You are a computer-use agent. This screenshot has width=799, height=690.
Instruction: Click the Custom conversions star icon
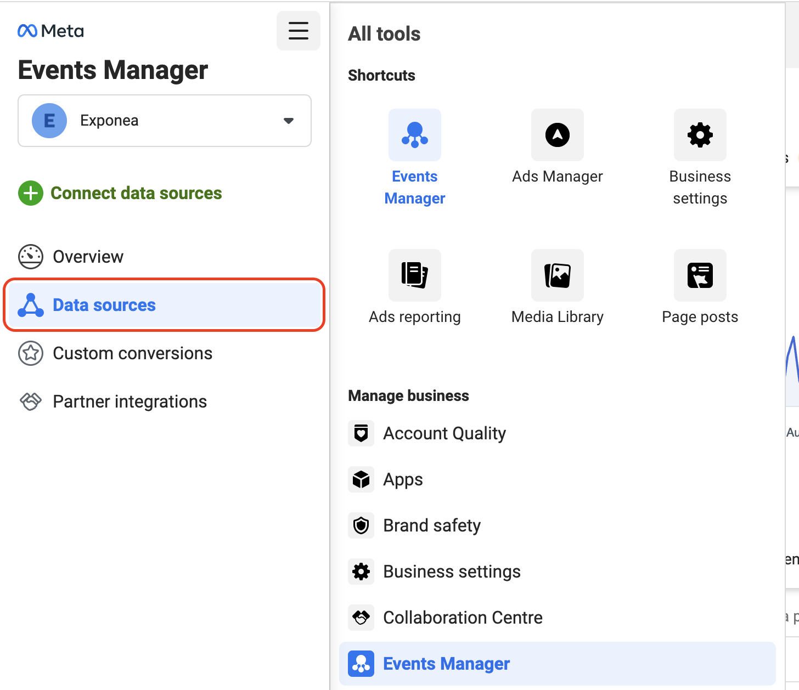tap(31, 353)
